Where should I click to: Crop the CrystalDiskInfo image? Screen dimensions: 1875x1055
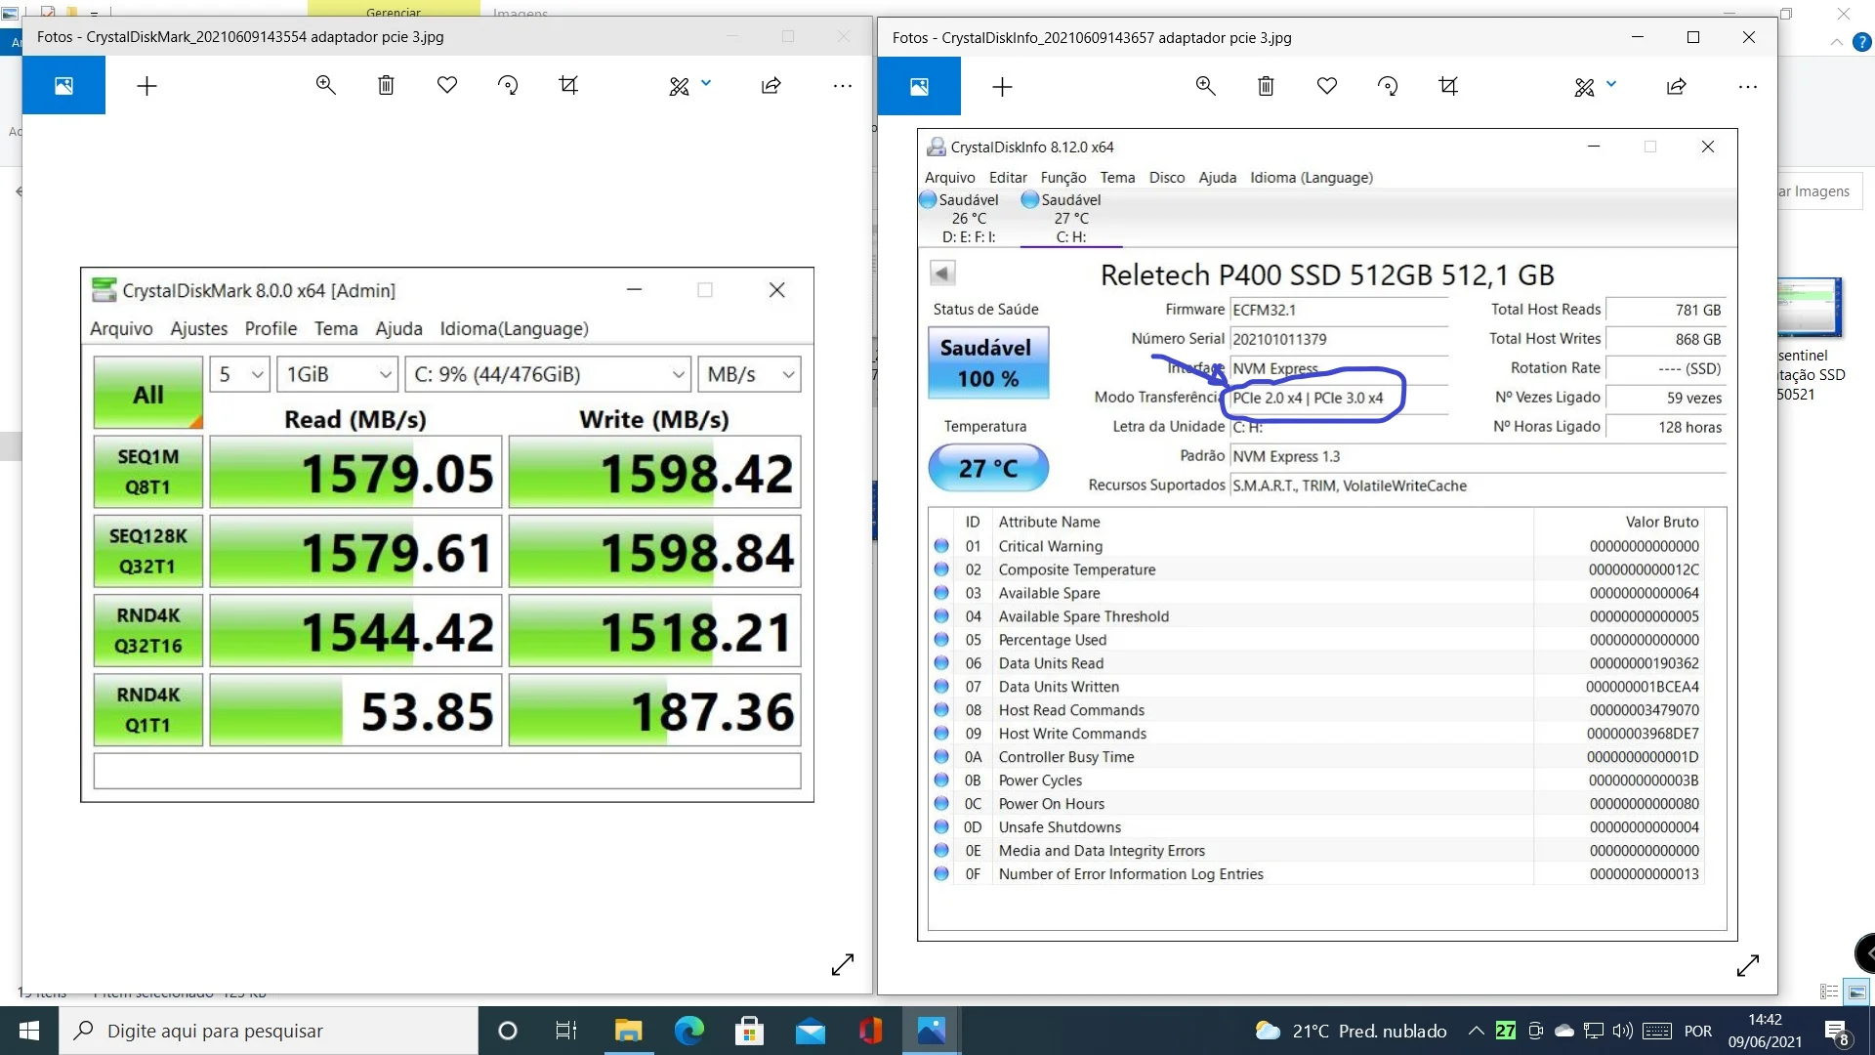click(1448, 86)
